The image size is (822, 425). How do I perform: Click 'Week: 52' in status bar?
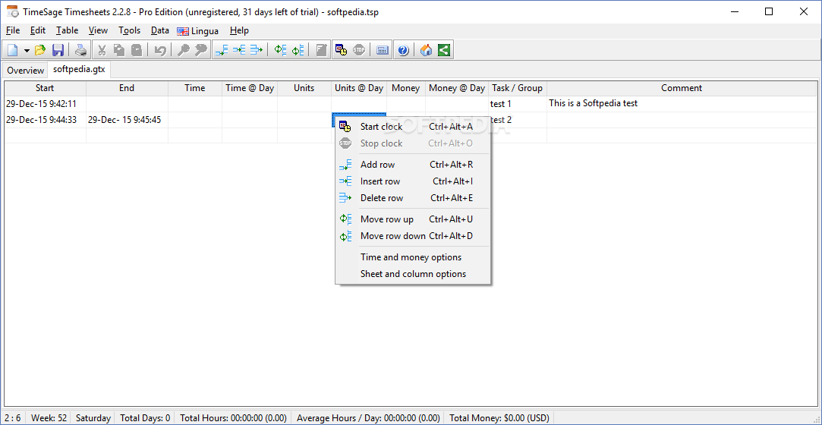49,417
